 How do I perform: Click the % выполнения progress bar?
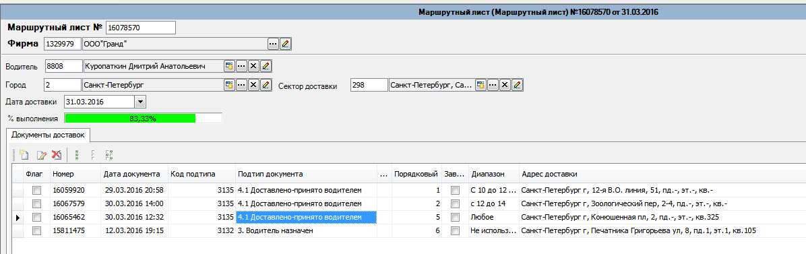143,119
